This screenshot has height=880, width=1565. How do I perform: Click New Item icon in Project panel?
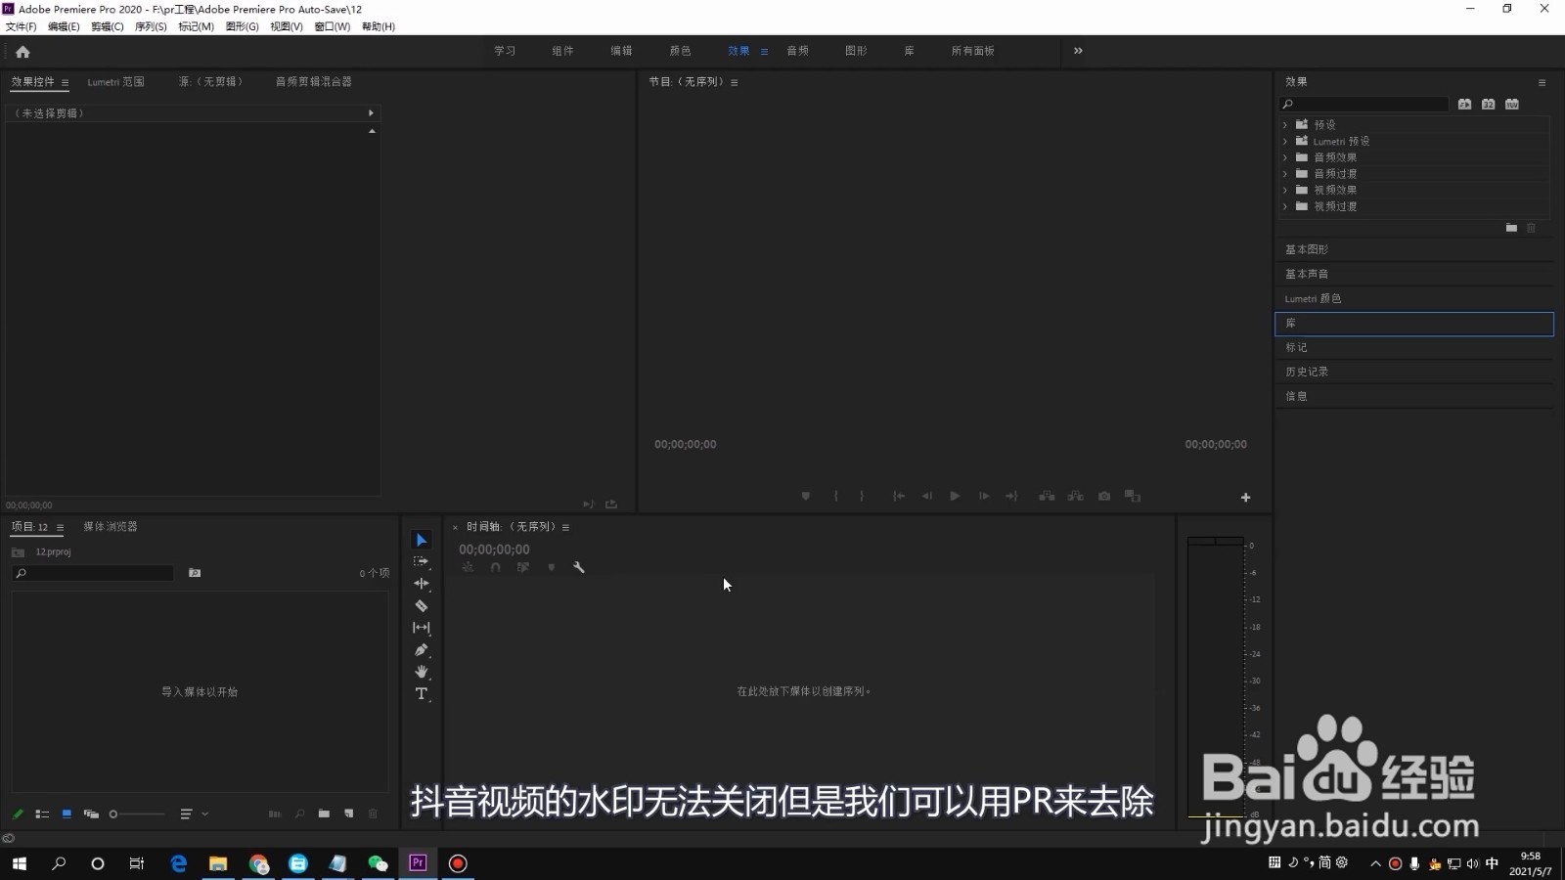(348, 814)
